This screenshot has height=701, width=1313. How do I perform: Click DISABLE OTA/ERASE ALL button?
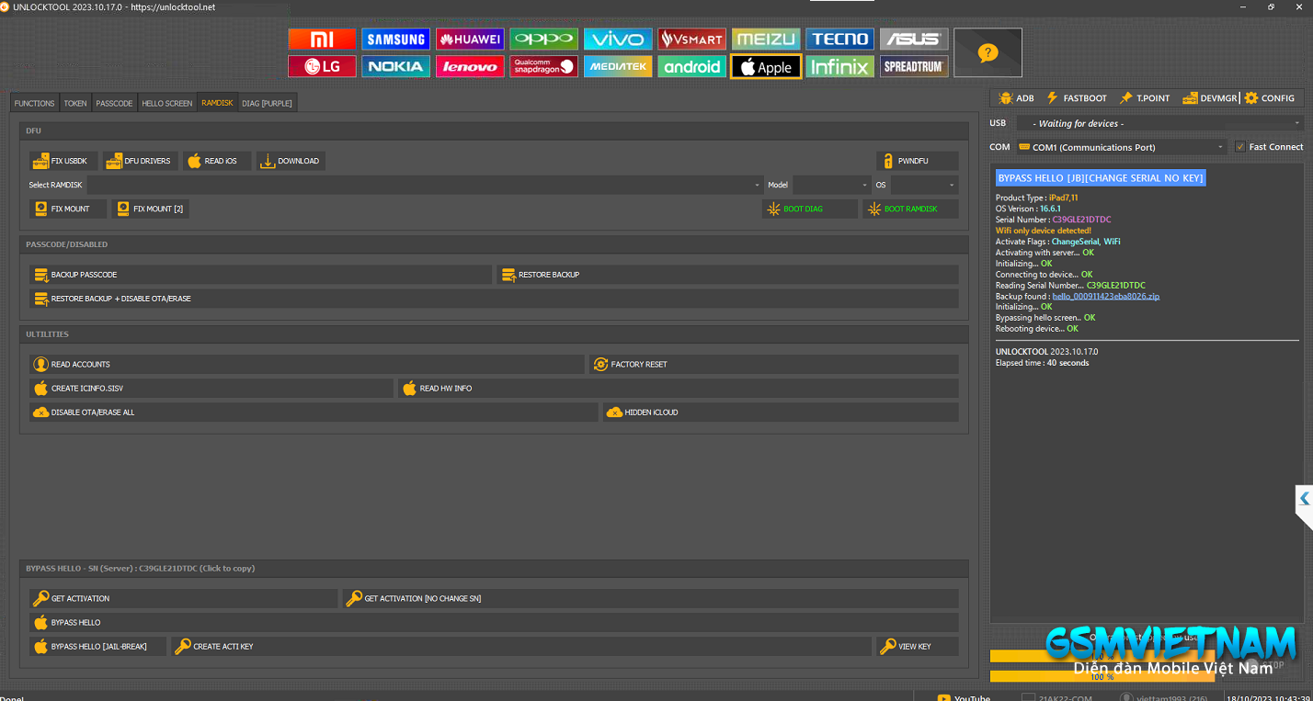click(x=314, y=413)
